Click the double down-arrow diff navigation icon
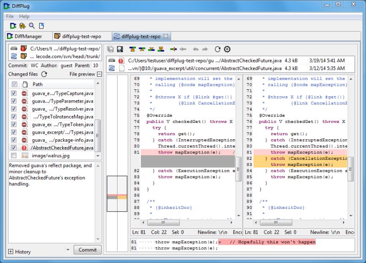Image resolution: width=366 pixels, height=263 pixels. 161,49
